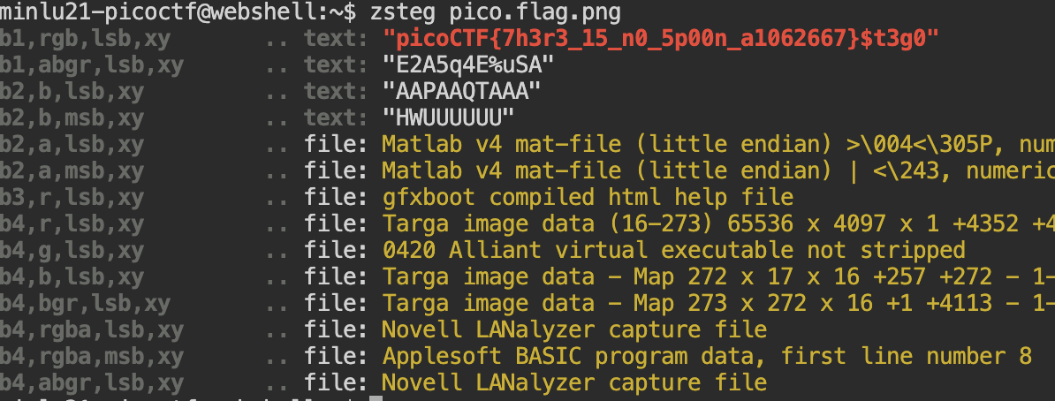The height and width of the screenshot is (401, 1055).
Task: Click the "AAPAAQTAAA" text result
Action: click(x=461, y=91)
